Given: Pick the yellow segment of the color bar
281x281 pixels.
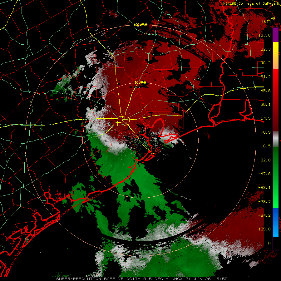Looking at the screenshot, I should click(x=276, y=56).
